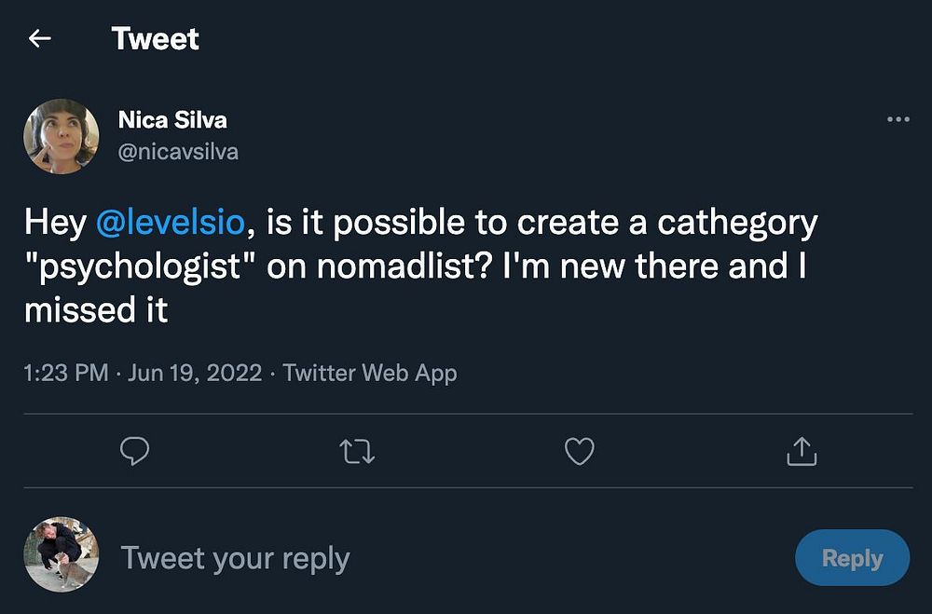Image resolution: width=932 pixels, height=614 pixels.
Task: Click the Jun 19, 2022 date
Action: click(x=194, y=374)
